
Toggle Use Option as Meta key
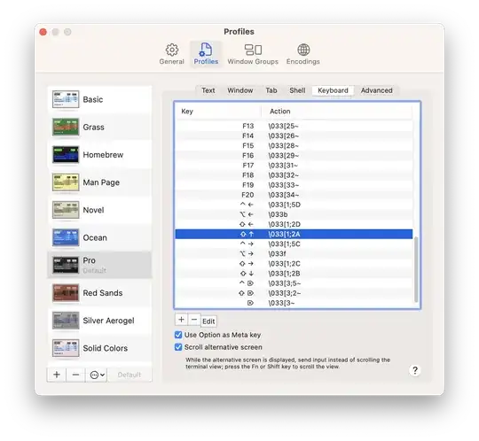(178, 335)
